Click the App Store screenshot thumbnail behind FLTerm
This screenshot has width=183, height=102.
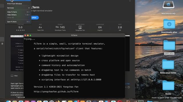click(x=17, y=53)
